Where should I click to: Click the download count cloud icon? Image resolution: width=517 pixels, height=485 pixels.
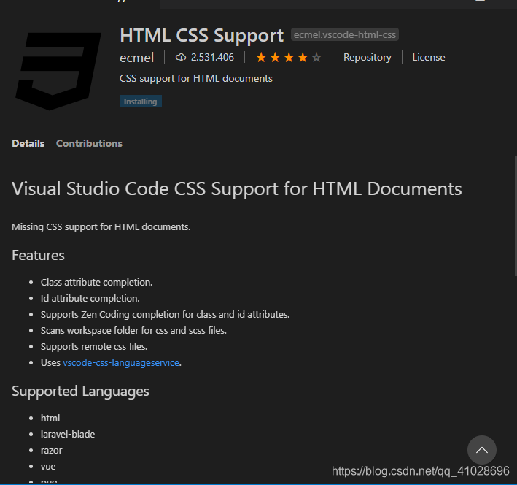pos(181,58)
